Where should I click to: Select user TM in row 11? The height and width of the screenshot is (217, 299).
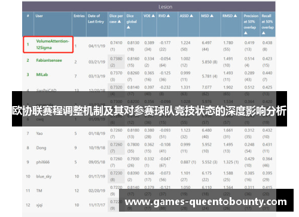click(x=39, y=191)
